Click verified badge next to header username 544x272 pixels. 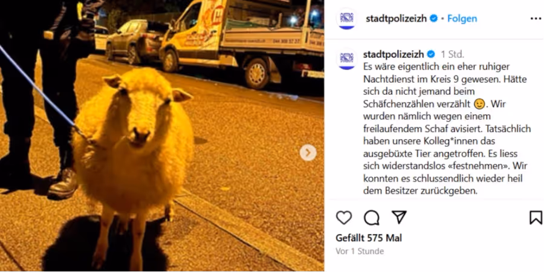(x=433, y=19)
